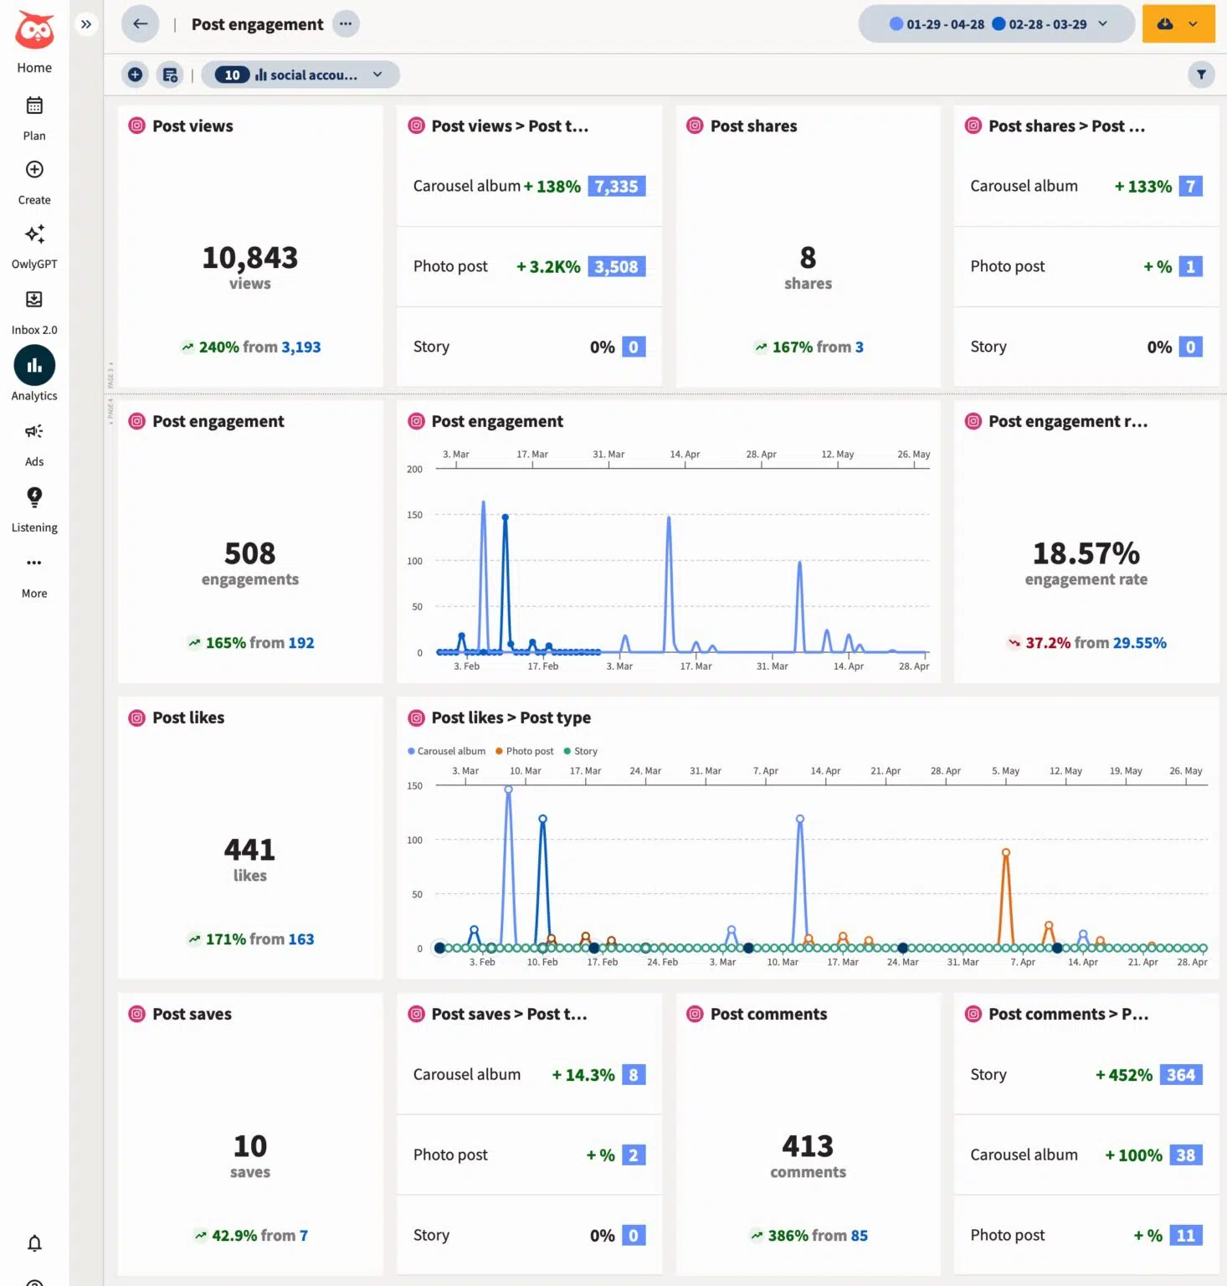
Task: Go back using the arrow button
Action: click(x=140, y=24)
